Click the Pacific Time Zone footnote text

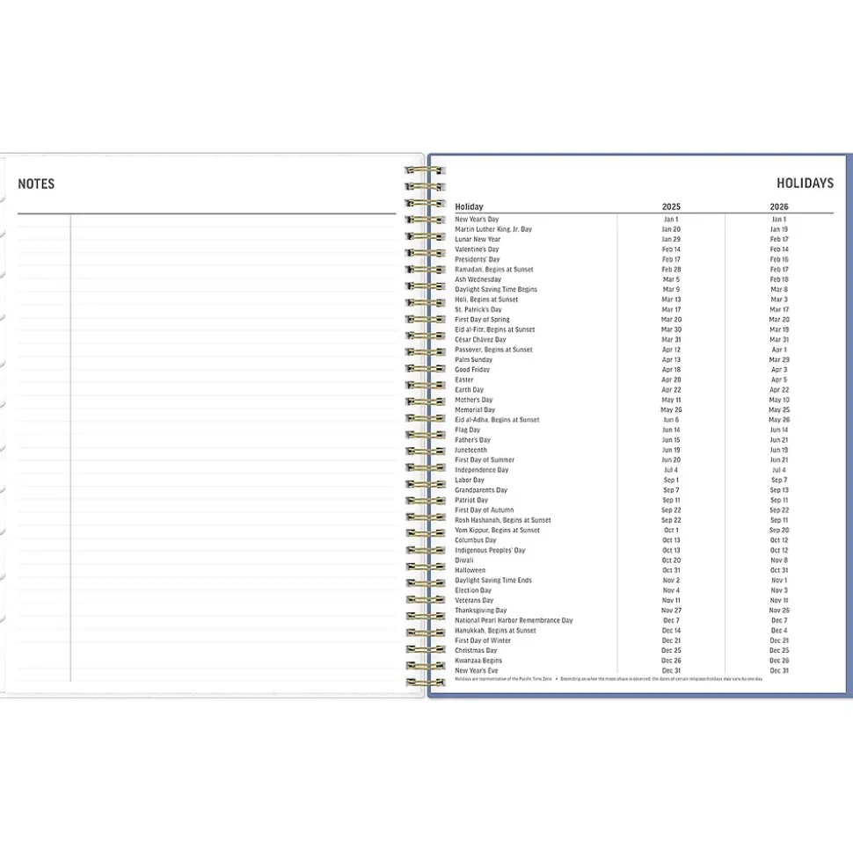(503, 679)
